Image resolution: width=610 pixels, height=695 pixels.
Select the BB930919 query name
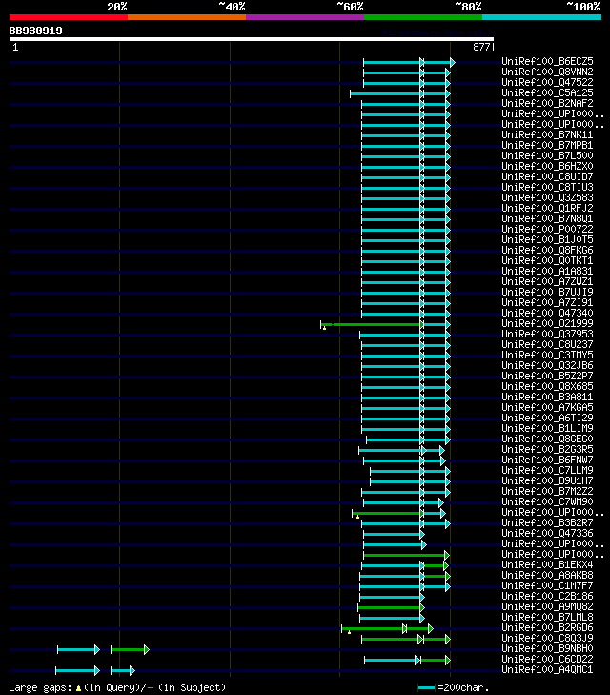[x=36, y=31]
